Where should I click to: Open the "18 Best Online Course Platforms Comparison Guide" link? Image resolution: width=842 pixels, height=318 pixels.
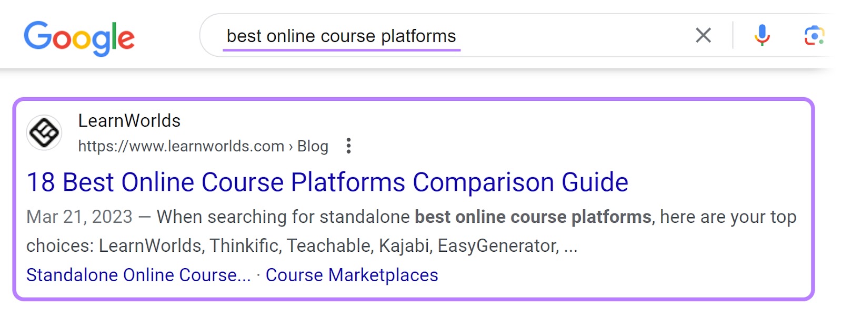[327, 183]
